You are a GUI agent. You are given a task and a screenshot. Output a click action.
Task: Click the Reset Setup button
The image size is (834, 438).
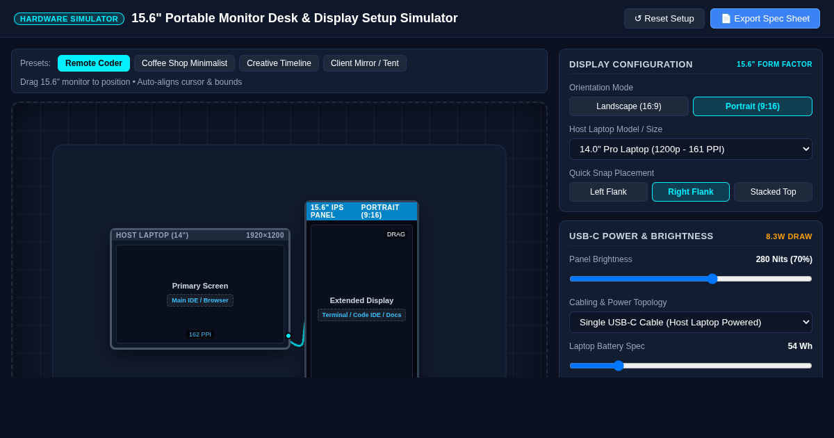[x=664, y=18]
